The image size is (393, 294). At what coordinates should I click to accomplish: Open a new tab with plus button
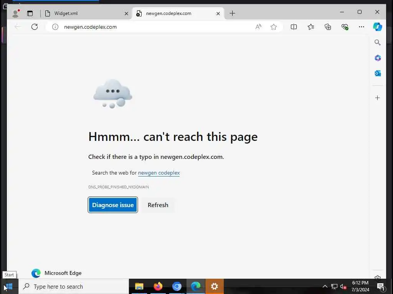(232, 13)
